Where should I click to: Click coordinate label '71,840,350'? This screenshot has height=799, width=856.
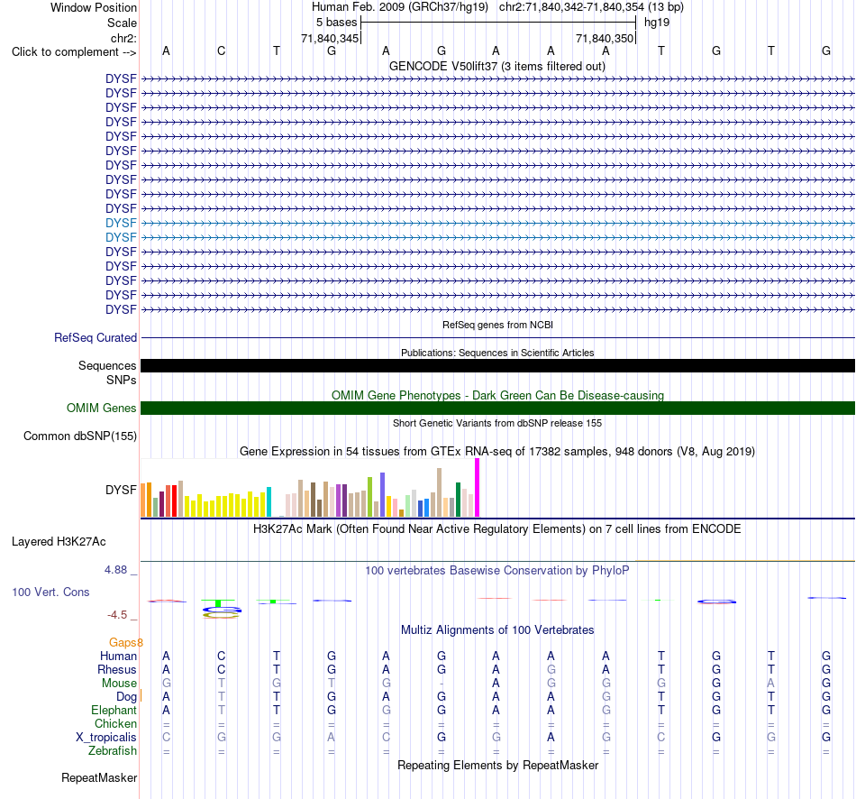click(x=605, y=38)
